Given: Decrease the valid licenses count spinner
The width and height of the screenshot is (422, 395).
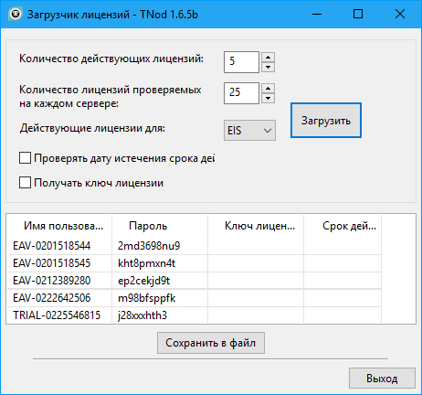Looking at the screenshot, I should tap(268, 67).
